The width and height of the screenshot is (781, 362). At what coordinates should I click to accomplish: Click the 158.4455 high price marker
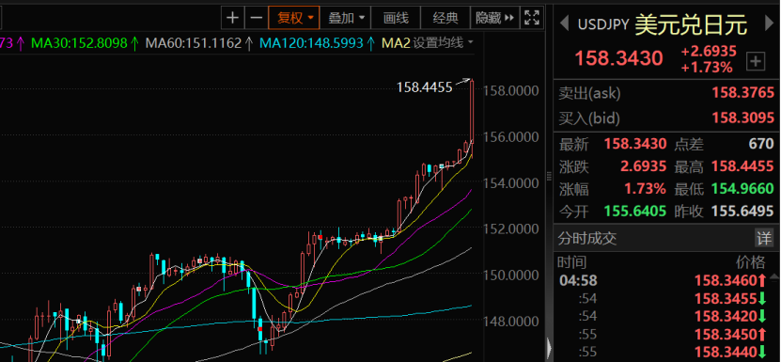(425, 87)
